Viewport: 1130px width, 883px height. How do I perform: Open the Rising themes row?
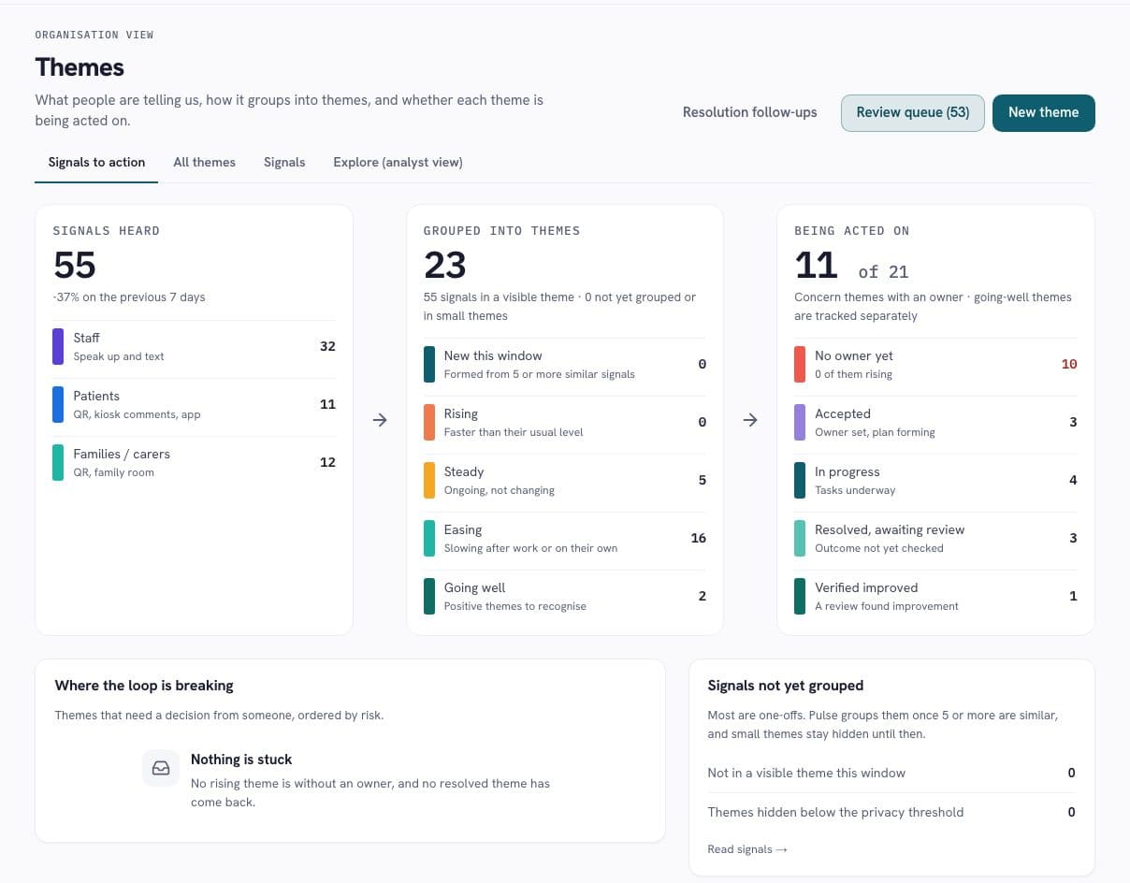coord(565,422)
